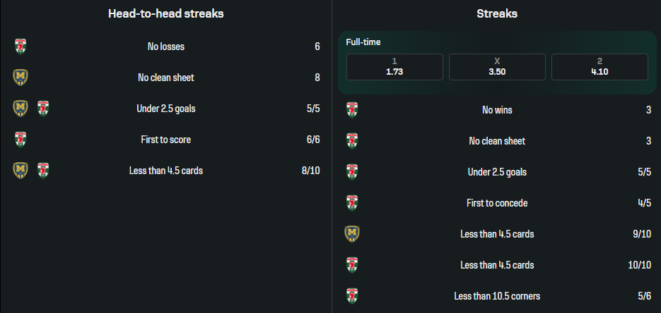Click the M crest in head-to-head Less than 4.5 cards row
The height and width of the screenshot is (313, 661).
[21, 170]
